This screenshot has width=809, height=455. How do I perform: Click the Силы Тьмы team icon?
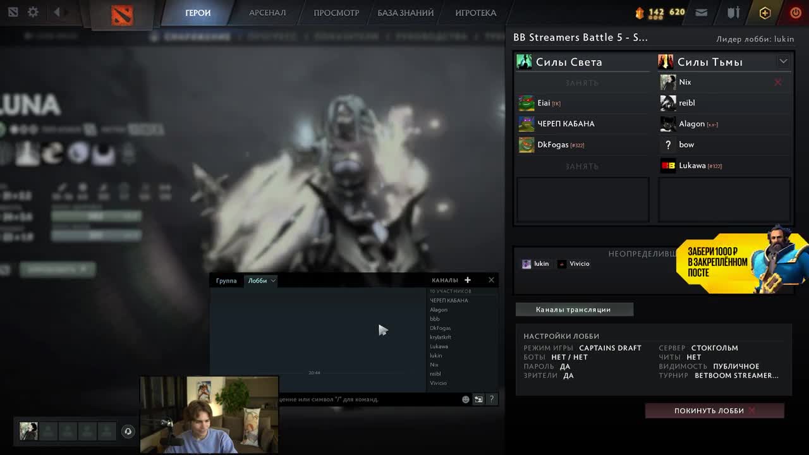pyautogui.click(x=666, y=61)
